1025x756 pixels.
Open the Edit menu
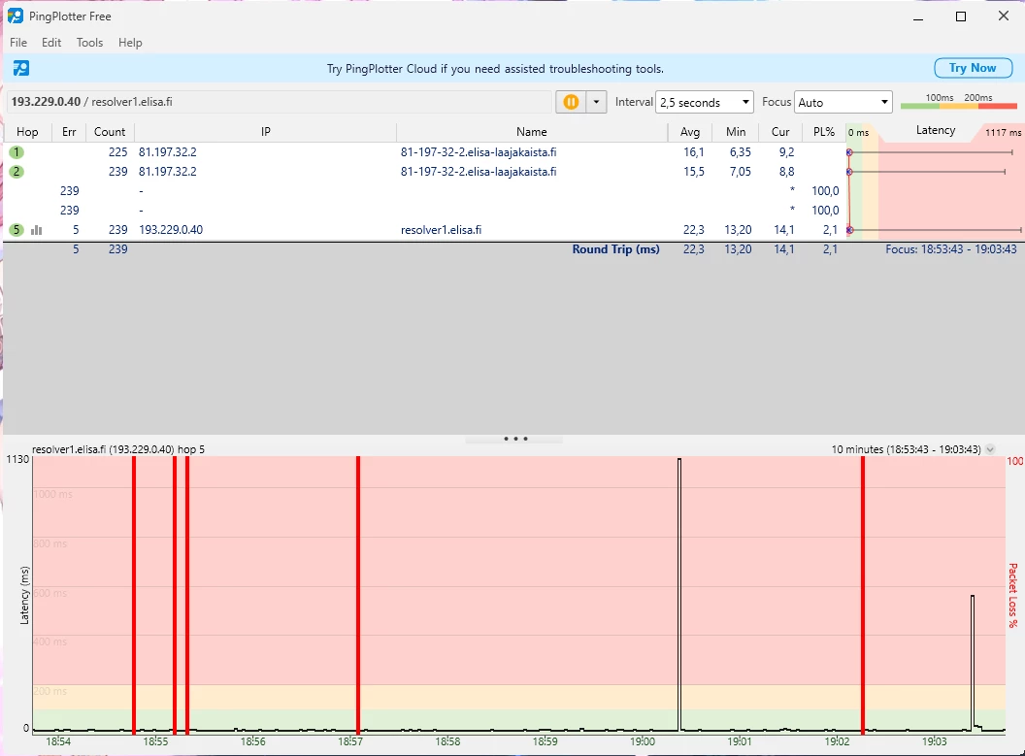[x=51, y=43]
